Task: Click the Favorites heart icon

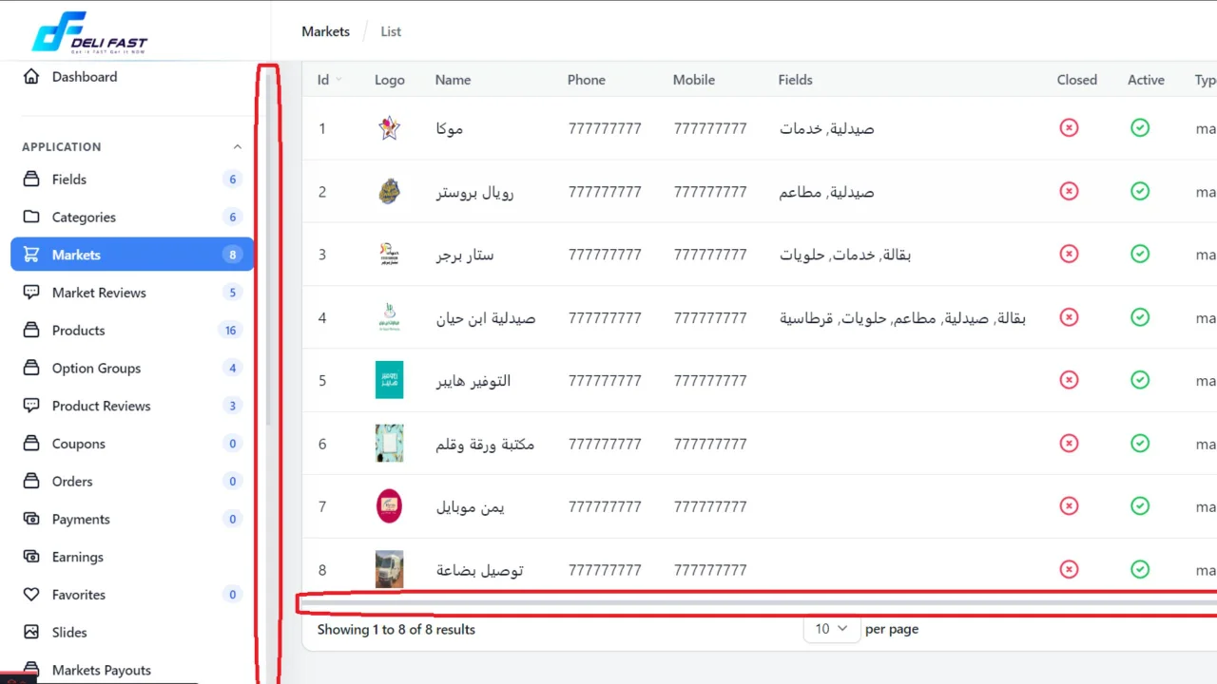Action: click(x=31, y=594)
